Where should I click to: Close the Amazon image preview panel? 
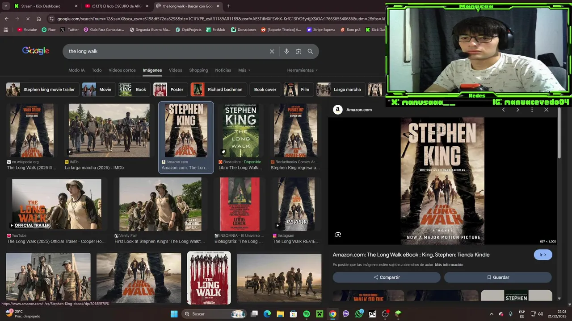pyautogui.click(x=546, y=110)
